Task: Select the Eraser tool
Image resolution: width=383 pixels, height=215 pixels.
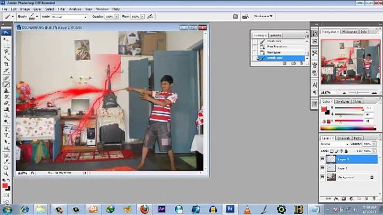Action: point(6,103)
